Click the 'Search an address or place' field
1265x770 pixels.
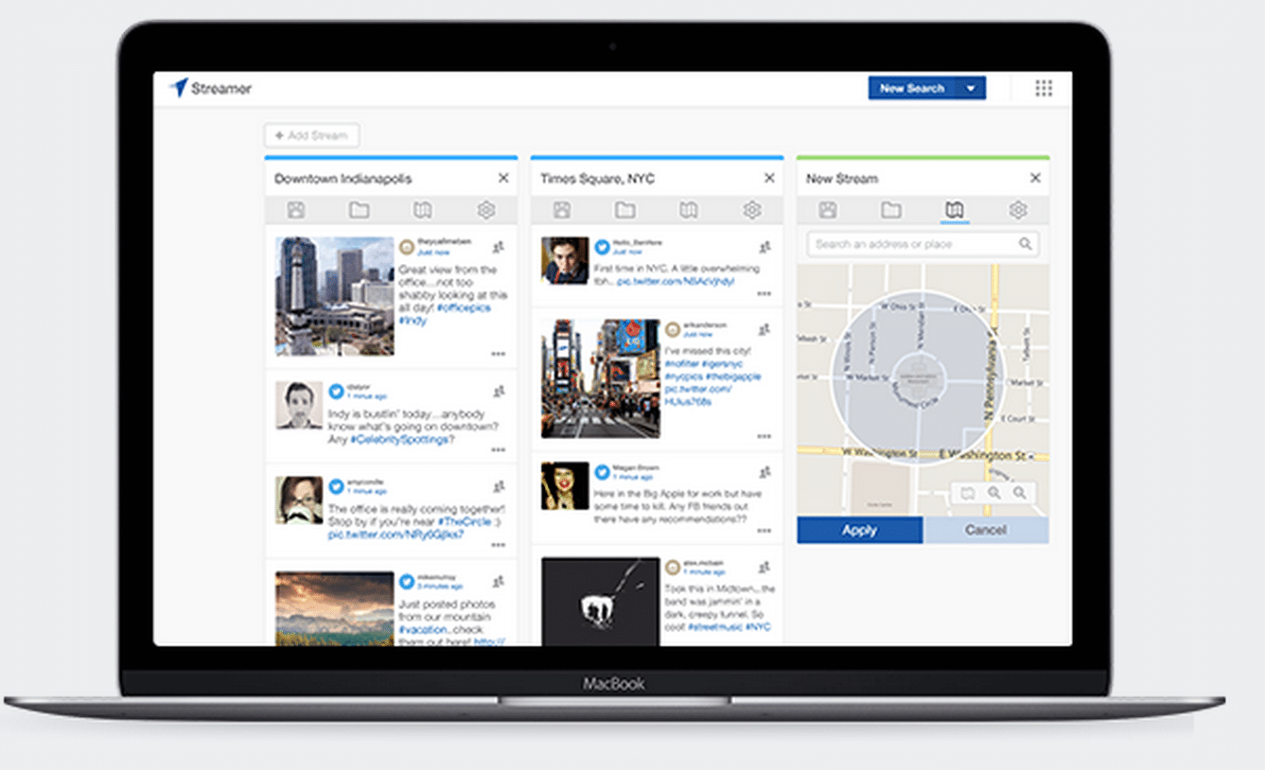922,244
